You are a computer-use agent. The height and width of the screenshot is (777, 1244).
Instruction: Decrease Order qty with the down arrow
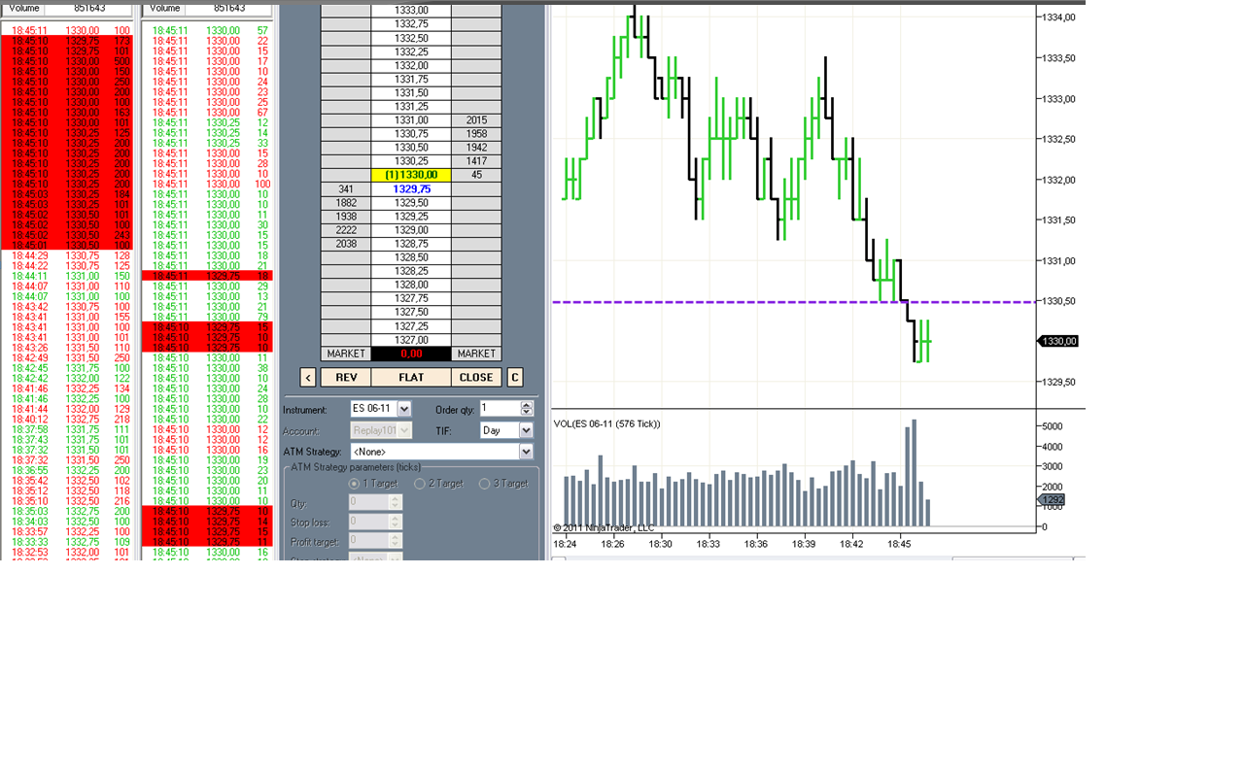528,414
